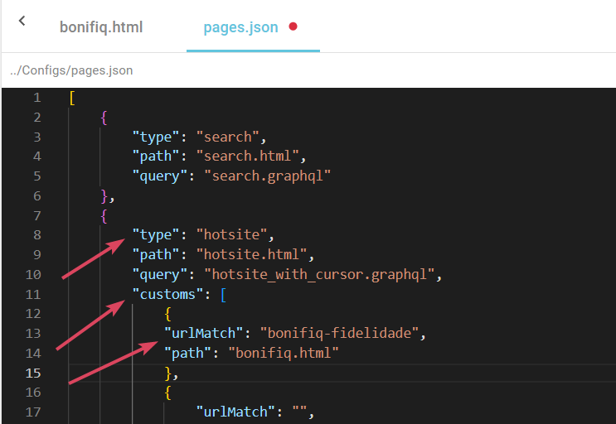The width and height of the screenshot is (616, 424).
Task: Click the "customs" key on line 11
Action: click(x=167, y=294)
